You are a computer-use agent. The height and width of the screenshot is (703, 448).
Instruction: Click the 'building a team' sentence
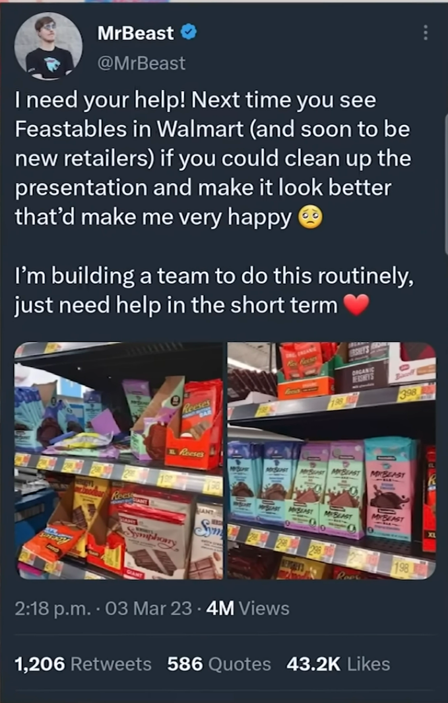point(214,290)
